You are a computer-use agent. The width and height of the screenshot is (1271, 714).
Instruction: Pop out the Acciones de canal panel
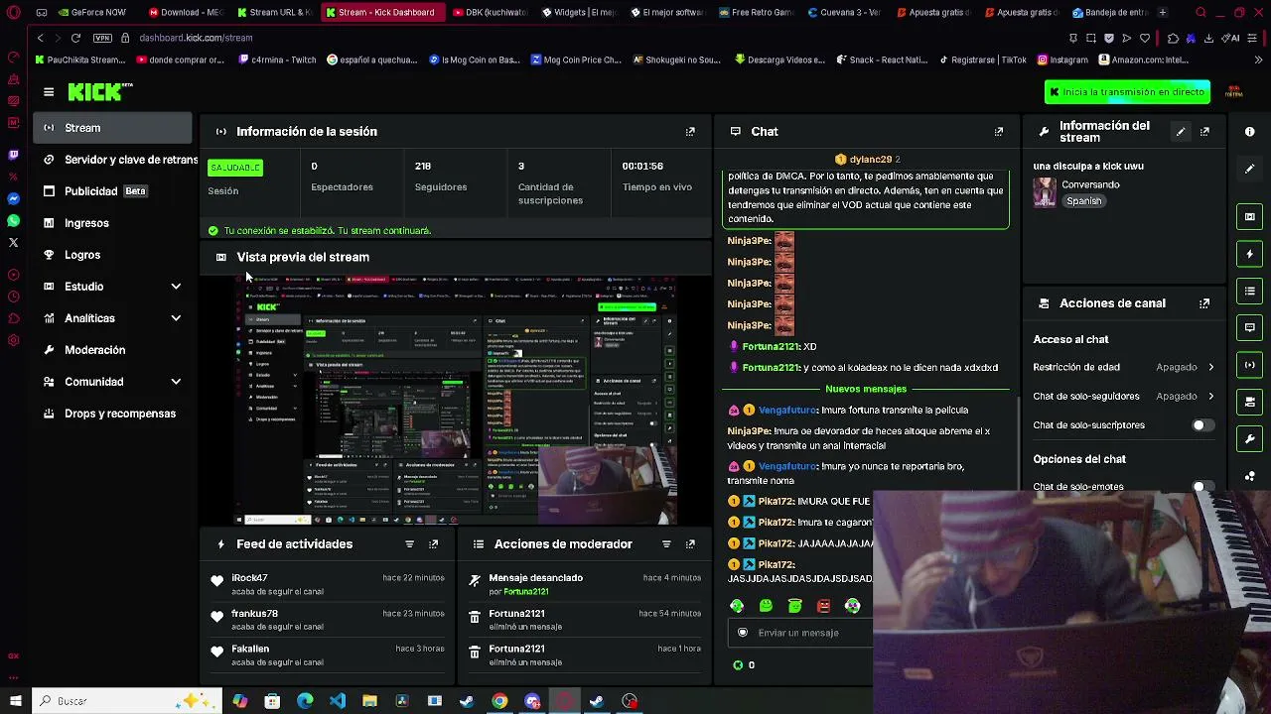pyautogui.click(x=1204, y=303)
